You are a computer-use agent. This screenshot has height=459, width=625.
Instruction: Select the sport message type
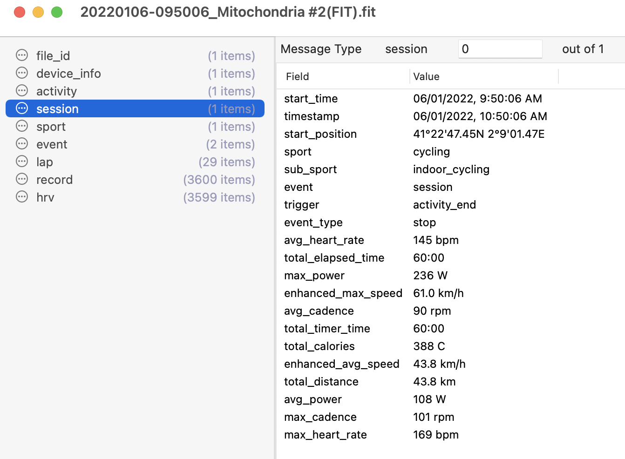[135, 127]
